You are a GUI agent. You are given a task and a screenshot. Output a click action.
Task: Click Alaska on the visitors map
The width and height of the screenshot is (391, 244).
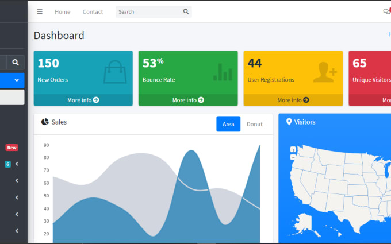[303, 223]
